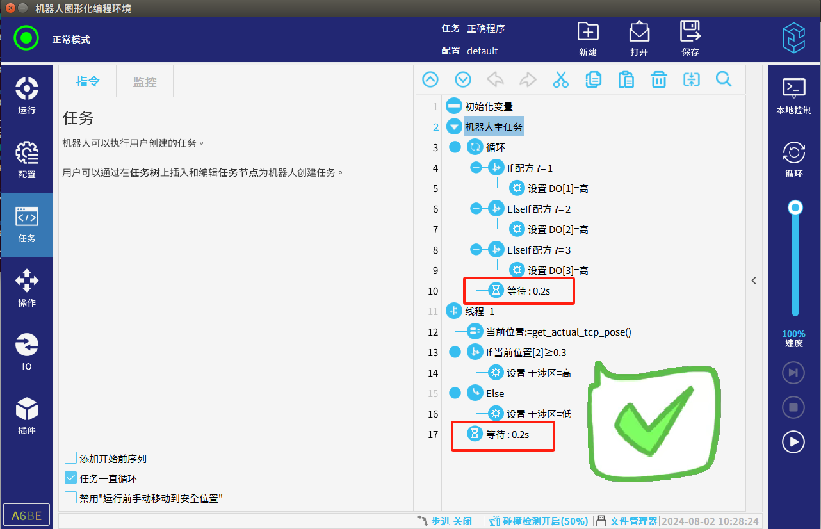This screenshot has height=529, width=821.
Task: Click the 保存 save icon
Action: coord(690,38)
